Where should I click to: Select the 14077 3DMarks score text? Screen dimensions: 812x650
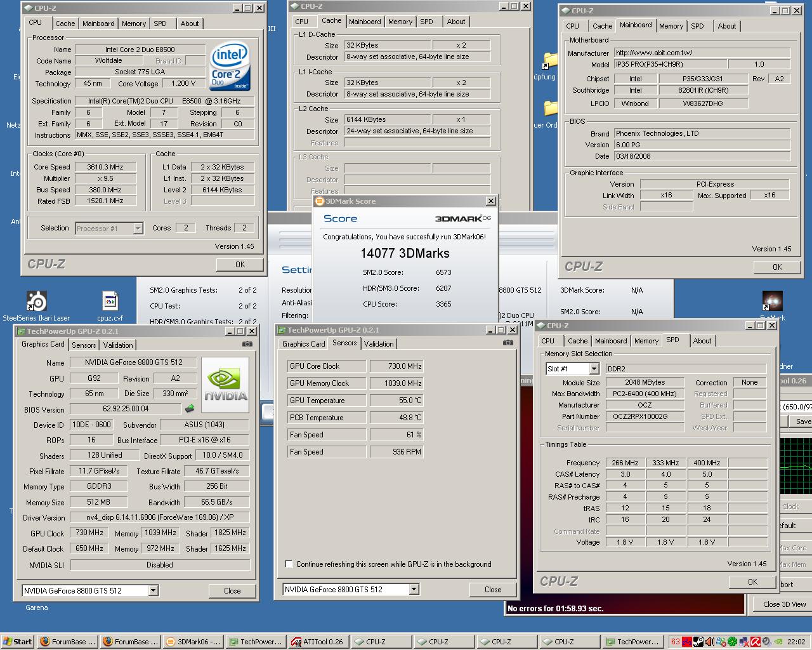pos(405,253)
